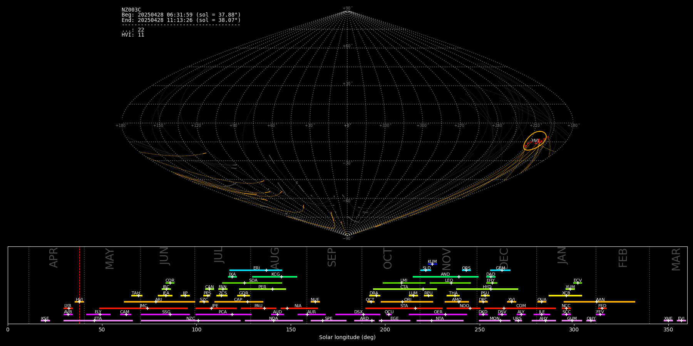This screenshot has height=346, width=693.
Task: Click the JUL month label
Action: point(219,255)
